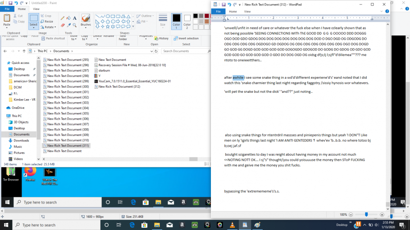The width and height of the screenshot is (410, 230).
Task: Expand the Brushes dropdown arrow
Action: pyautogui.click(x=86, y=27)
